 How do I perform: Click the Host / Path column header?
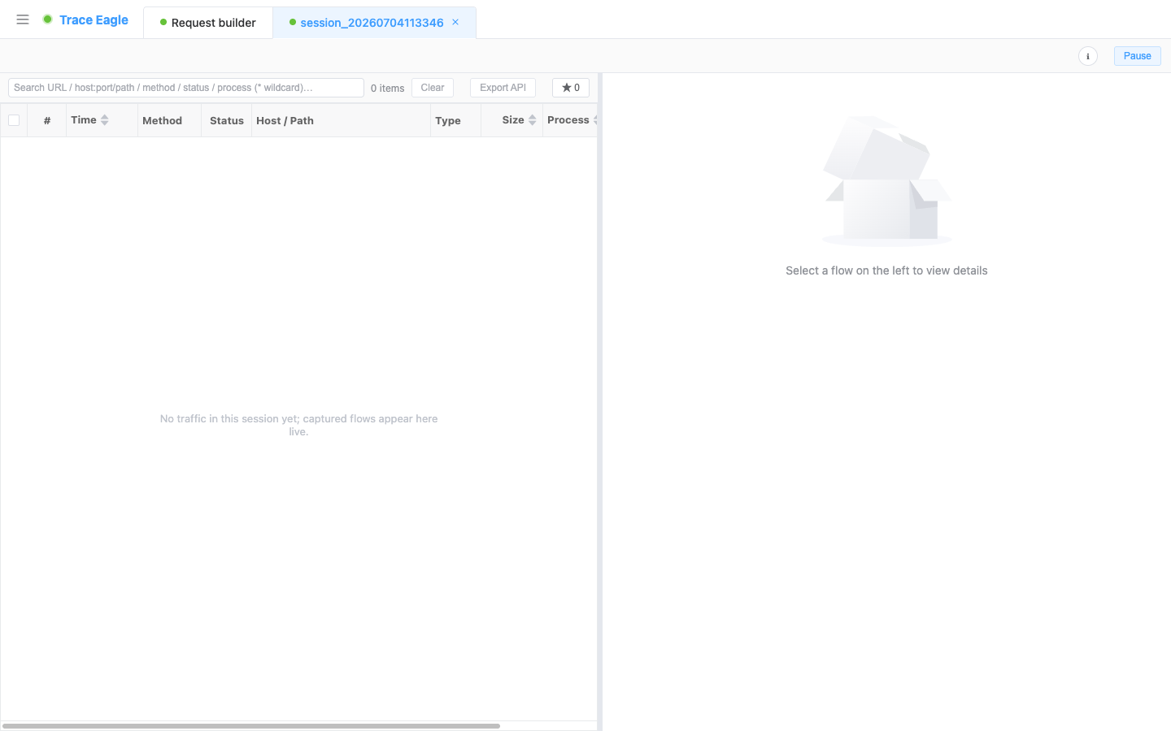pyautogui.click(x=341, y=120)
